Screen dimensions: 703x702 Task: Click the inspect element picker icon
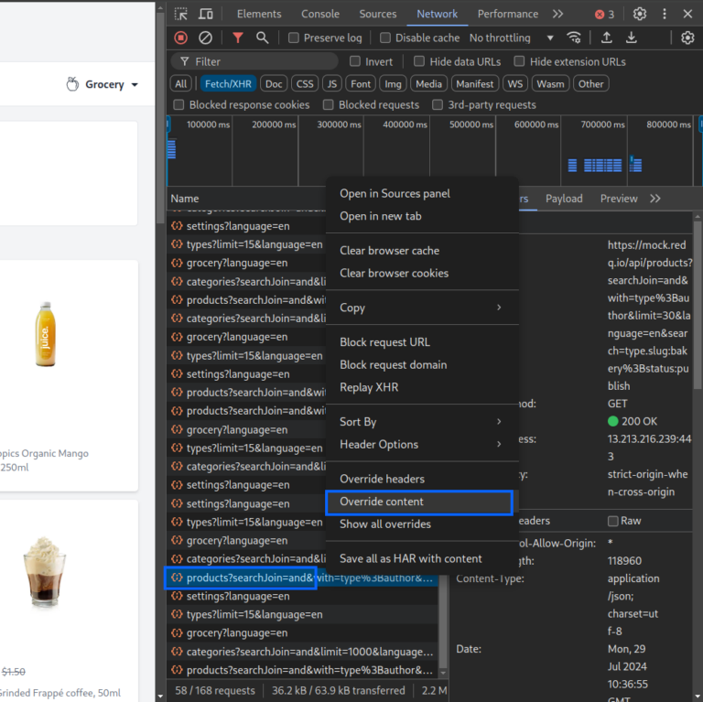(180, 14)
